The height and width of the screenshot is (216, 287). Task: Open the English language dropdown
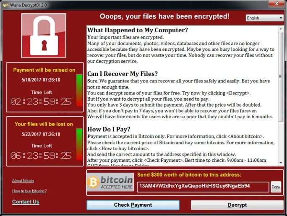264,18
